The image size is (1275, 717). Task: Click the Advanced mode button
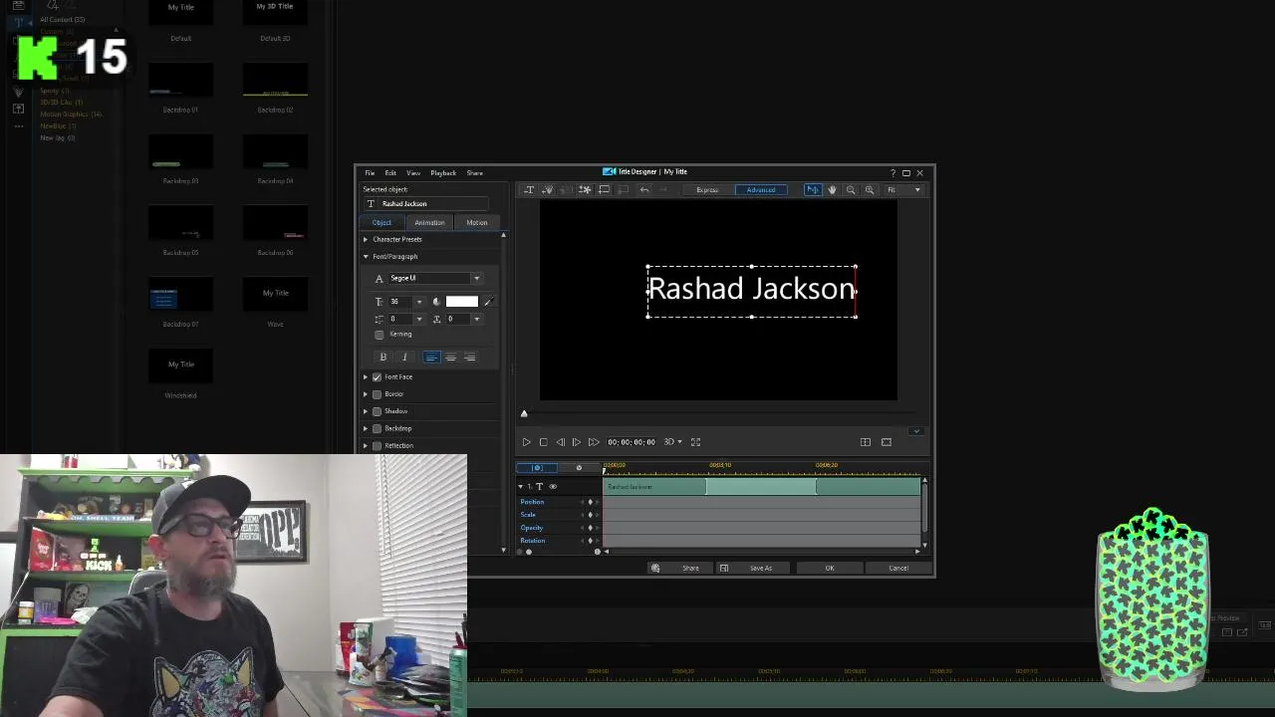761,189
